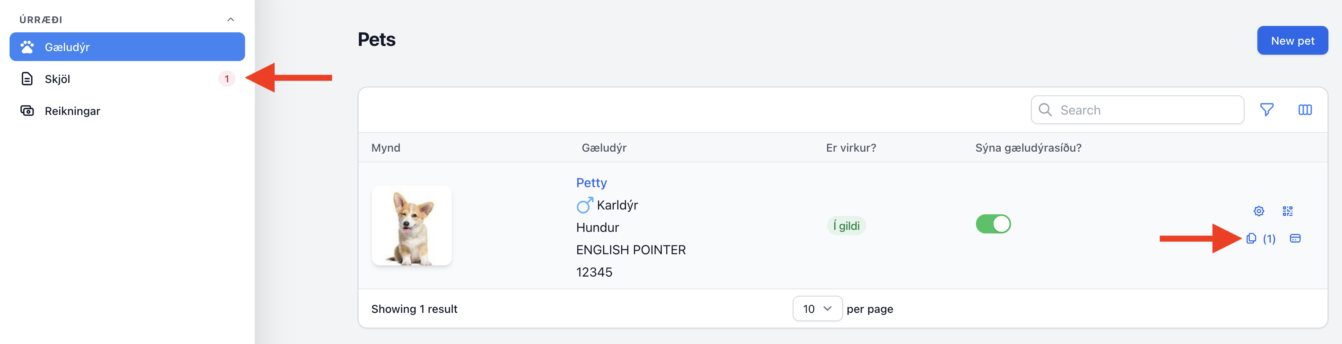Click the paw icon beside Gæludýr
Image resolution: width=1342 pixels, height=344 pixels.
[27, 47]
